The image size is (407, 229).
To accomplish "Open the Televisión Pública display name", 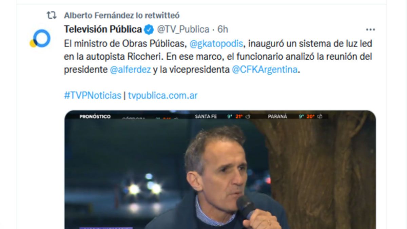I will pyautogui.click(x=103, y=30).
